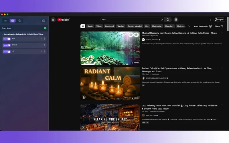The width and height of the screenshot is (229, 143).
Task: Open YouTube settings three-dot menu
Action: click(x=210, y=19)
